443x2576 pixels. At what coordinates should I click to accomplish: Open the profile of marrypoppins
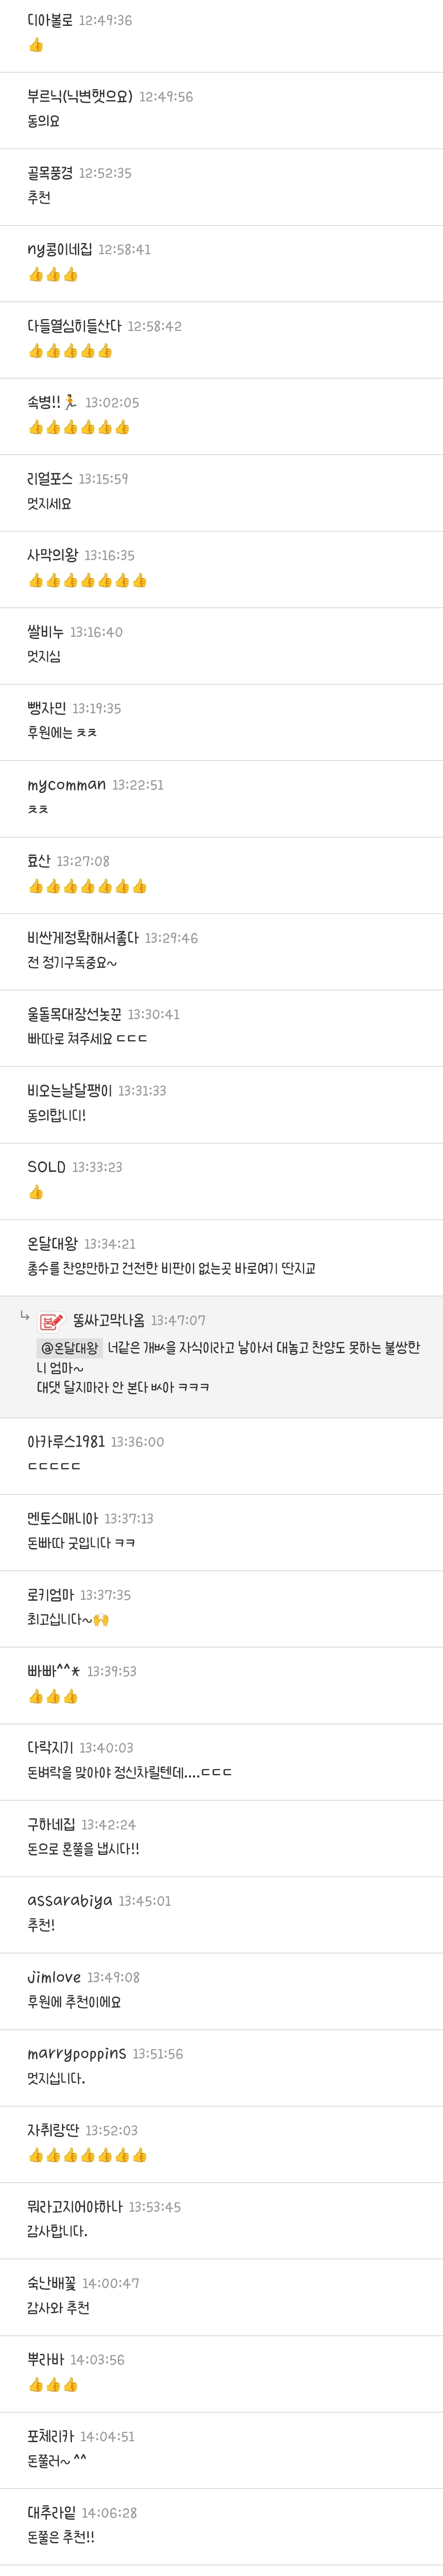click(x=77, y=2054)
